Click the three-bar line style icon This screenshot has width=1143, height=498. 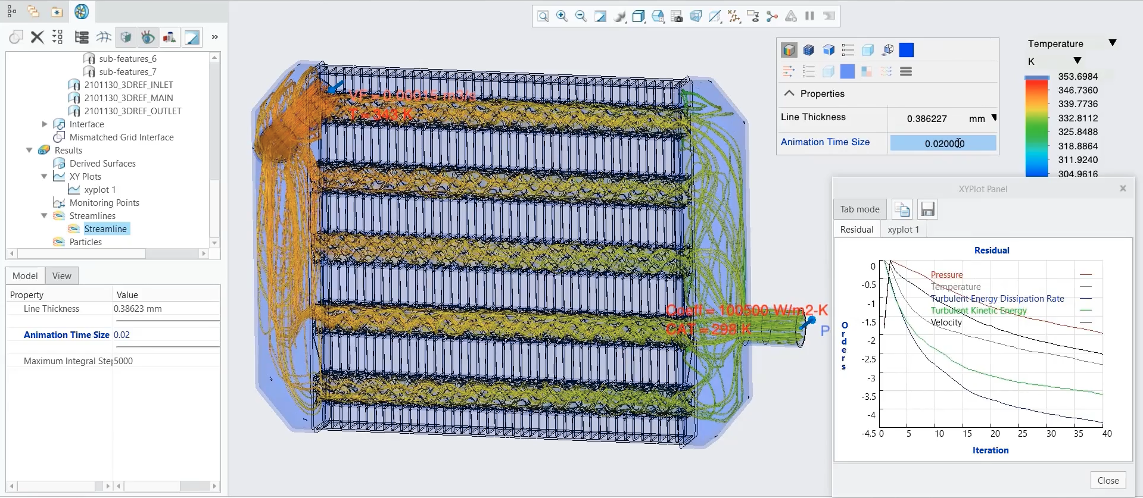click(x=906, y=71)
